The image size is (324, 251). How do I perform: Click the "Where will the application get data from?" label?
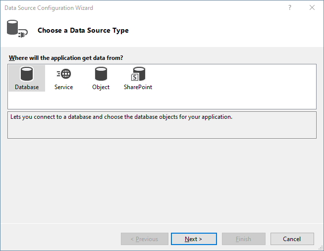point(66,58)
